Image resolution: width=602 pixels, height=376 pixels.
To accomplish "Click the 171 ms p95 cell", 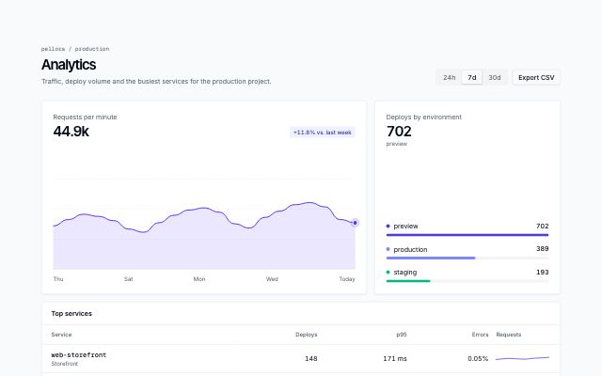I will [395, 359].
